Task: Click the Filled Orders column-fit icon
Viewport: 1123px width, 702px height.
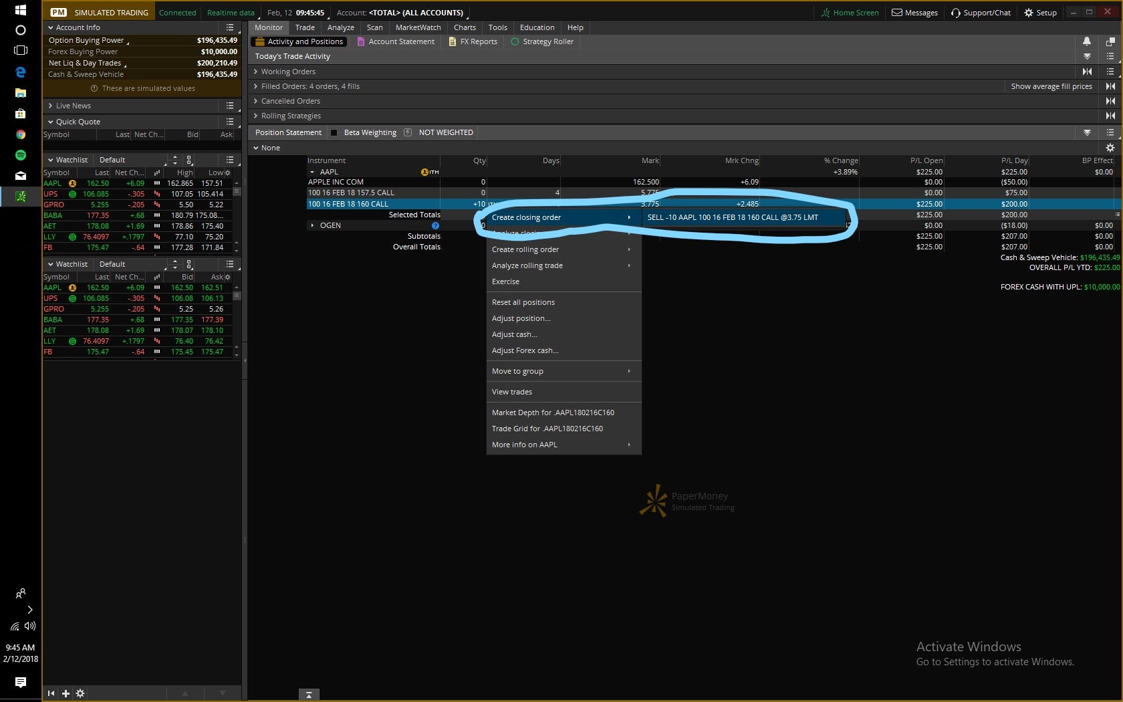Action: (x=1110, y=86)
